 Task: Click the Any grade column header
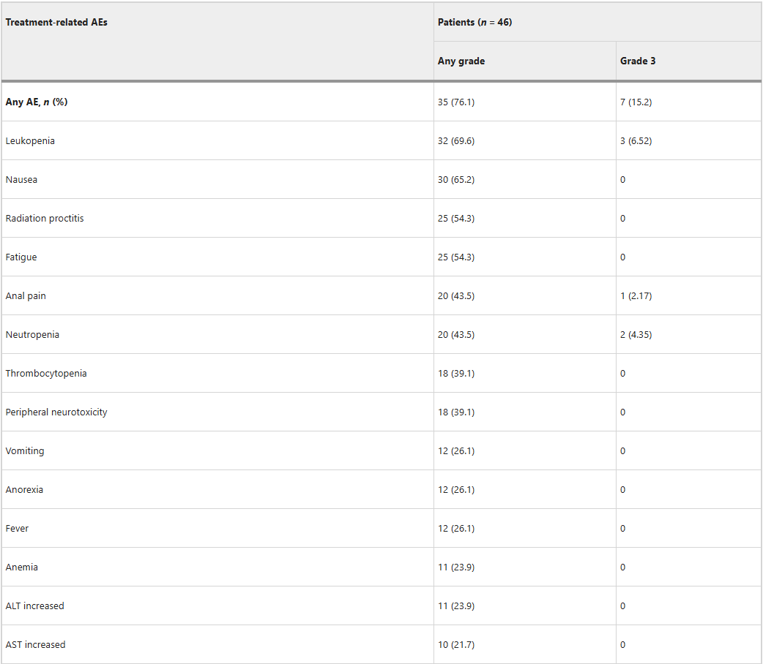(461, 61)
